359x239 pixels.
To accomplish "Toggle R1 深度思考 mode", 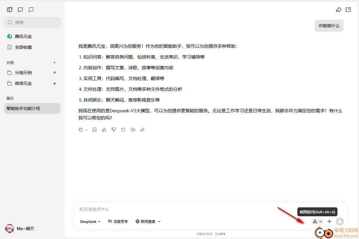I will tap(118, 221).
